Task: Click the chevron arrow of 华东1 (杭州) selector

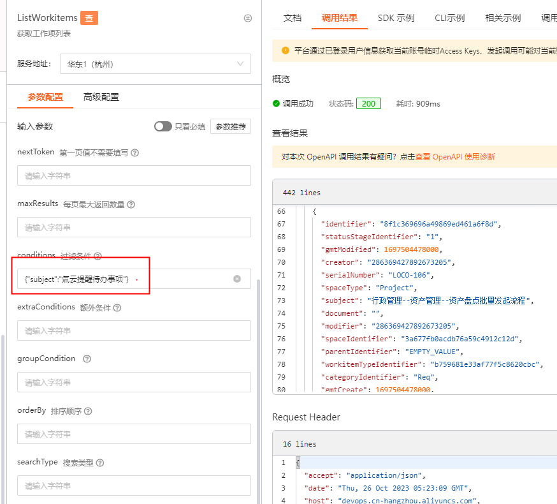Action: point(240,64)
